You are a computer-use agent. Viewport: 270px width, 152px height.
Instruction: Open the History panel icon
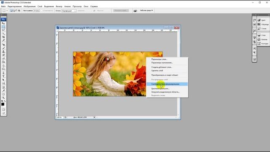tap(254, 20)
